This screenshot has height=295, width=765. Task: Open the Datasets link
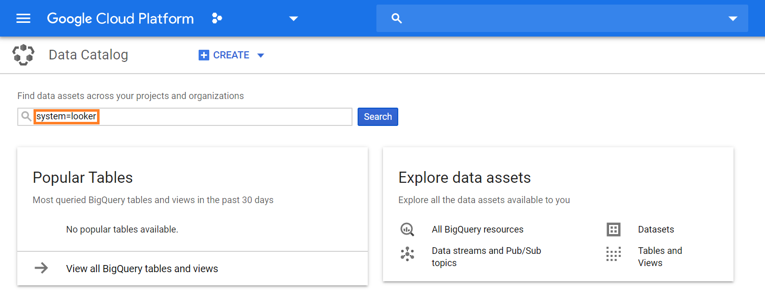[656, 230]
